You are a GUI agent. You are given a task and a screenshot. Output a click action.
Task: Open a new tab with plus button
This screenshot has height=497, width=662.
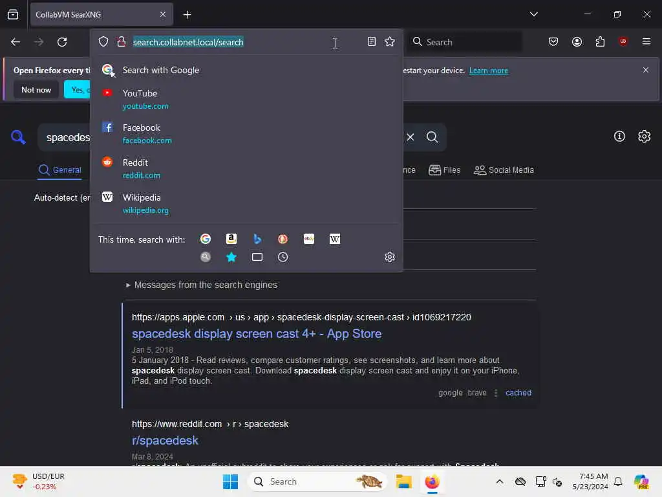187,15
